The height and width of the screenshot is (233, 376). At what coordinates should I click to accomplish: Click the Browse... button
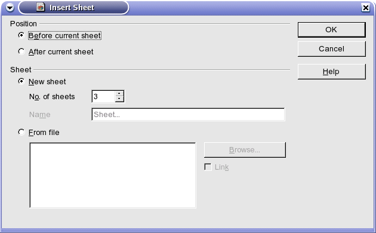[x=245, y=150]
